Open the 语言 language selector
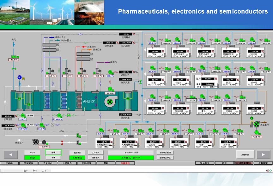 (224, 163)
